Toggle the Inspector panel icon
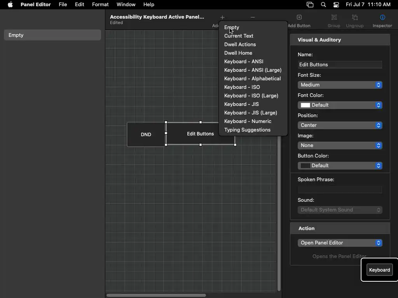Viewport: 398px width, 298px height. pos(382,17)
